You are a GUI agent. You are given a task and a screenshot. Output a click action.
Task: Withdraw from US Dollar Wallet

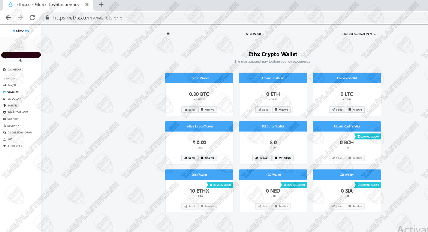click(283, 158)
